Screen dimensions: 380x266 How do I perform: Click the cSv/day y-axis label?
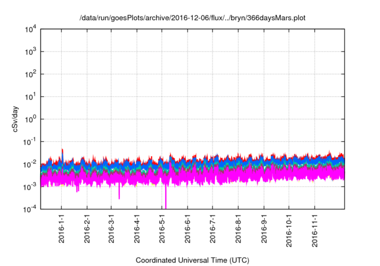[x=18, y=119]
